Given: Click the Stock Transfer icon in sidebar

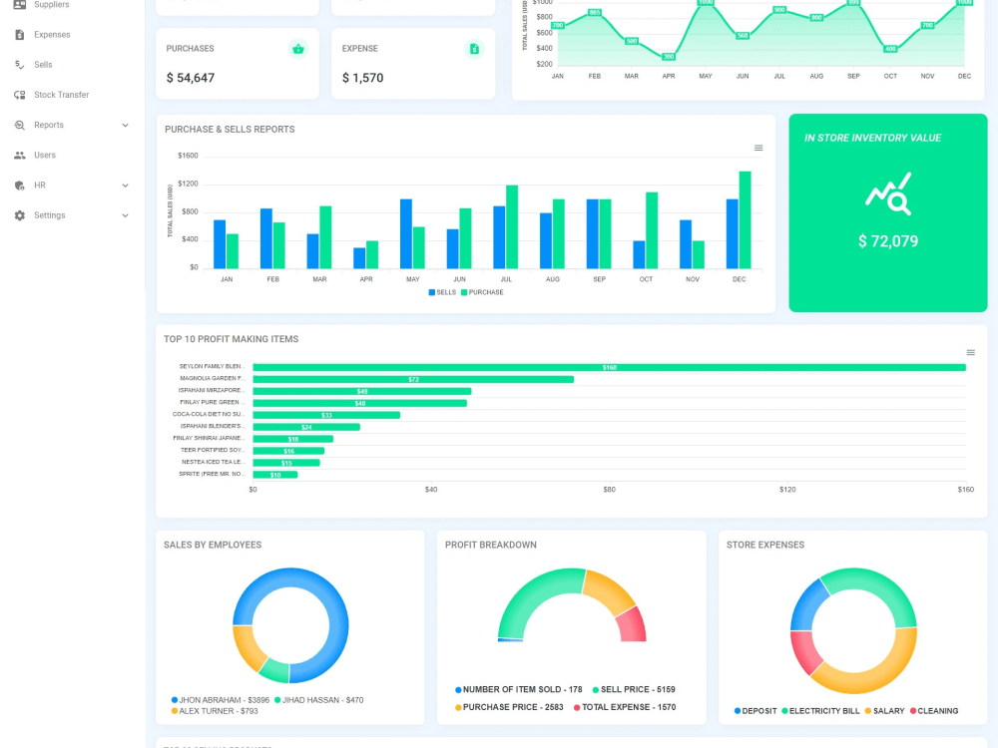Looking at the screenshot, I should tap(20, 95).
